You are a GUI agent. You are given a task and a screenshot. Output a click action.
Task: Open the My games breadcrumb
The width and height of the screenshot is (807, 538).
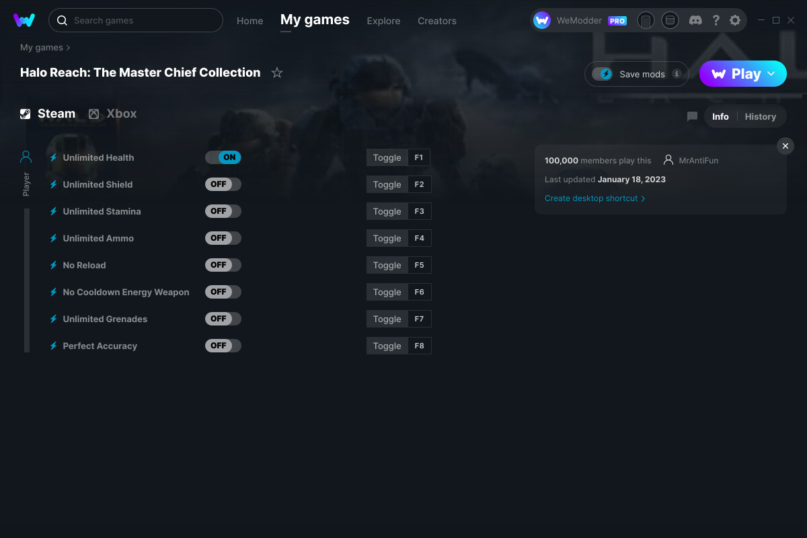(41, 47)
